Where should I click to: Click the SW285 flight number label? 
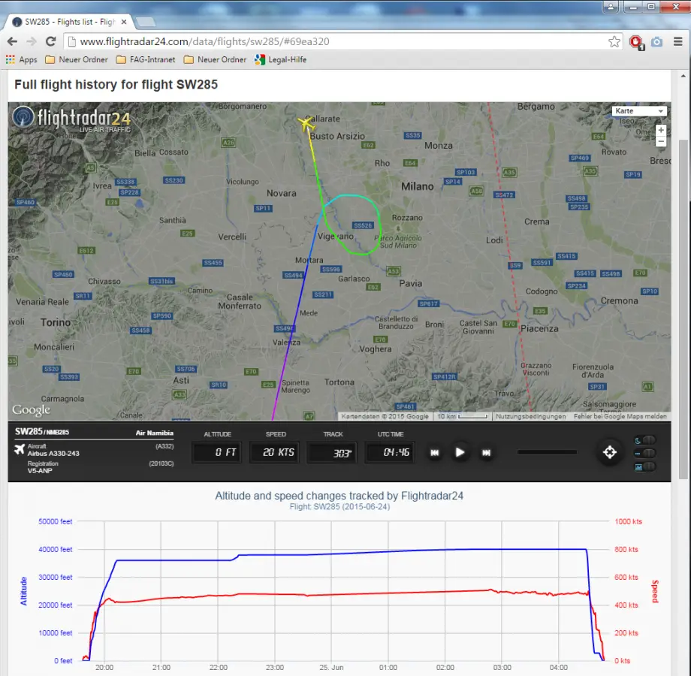[x=29, y=431]
